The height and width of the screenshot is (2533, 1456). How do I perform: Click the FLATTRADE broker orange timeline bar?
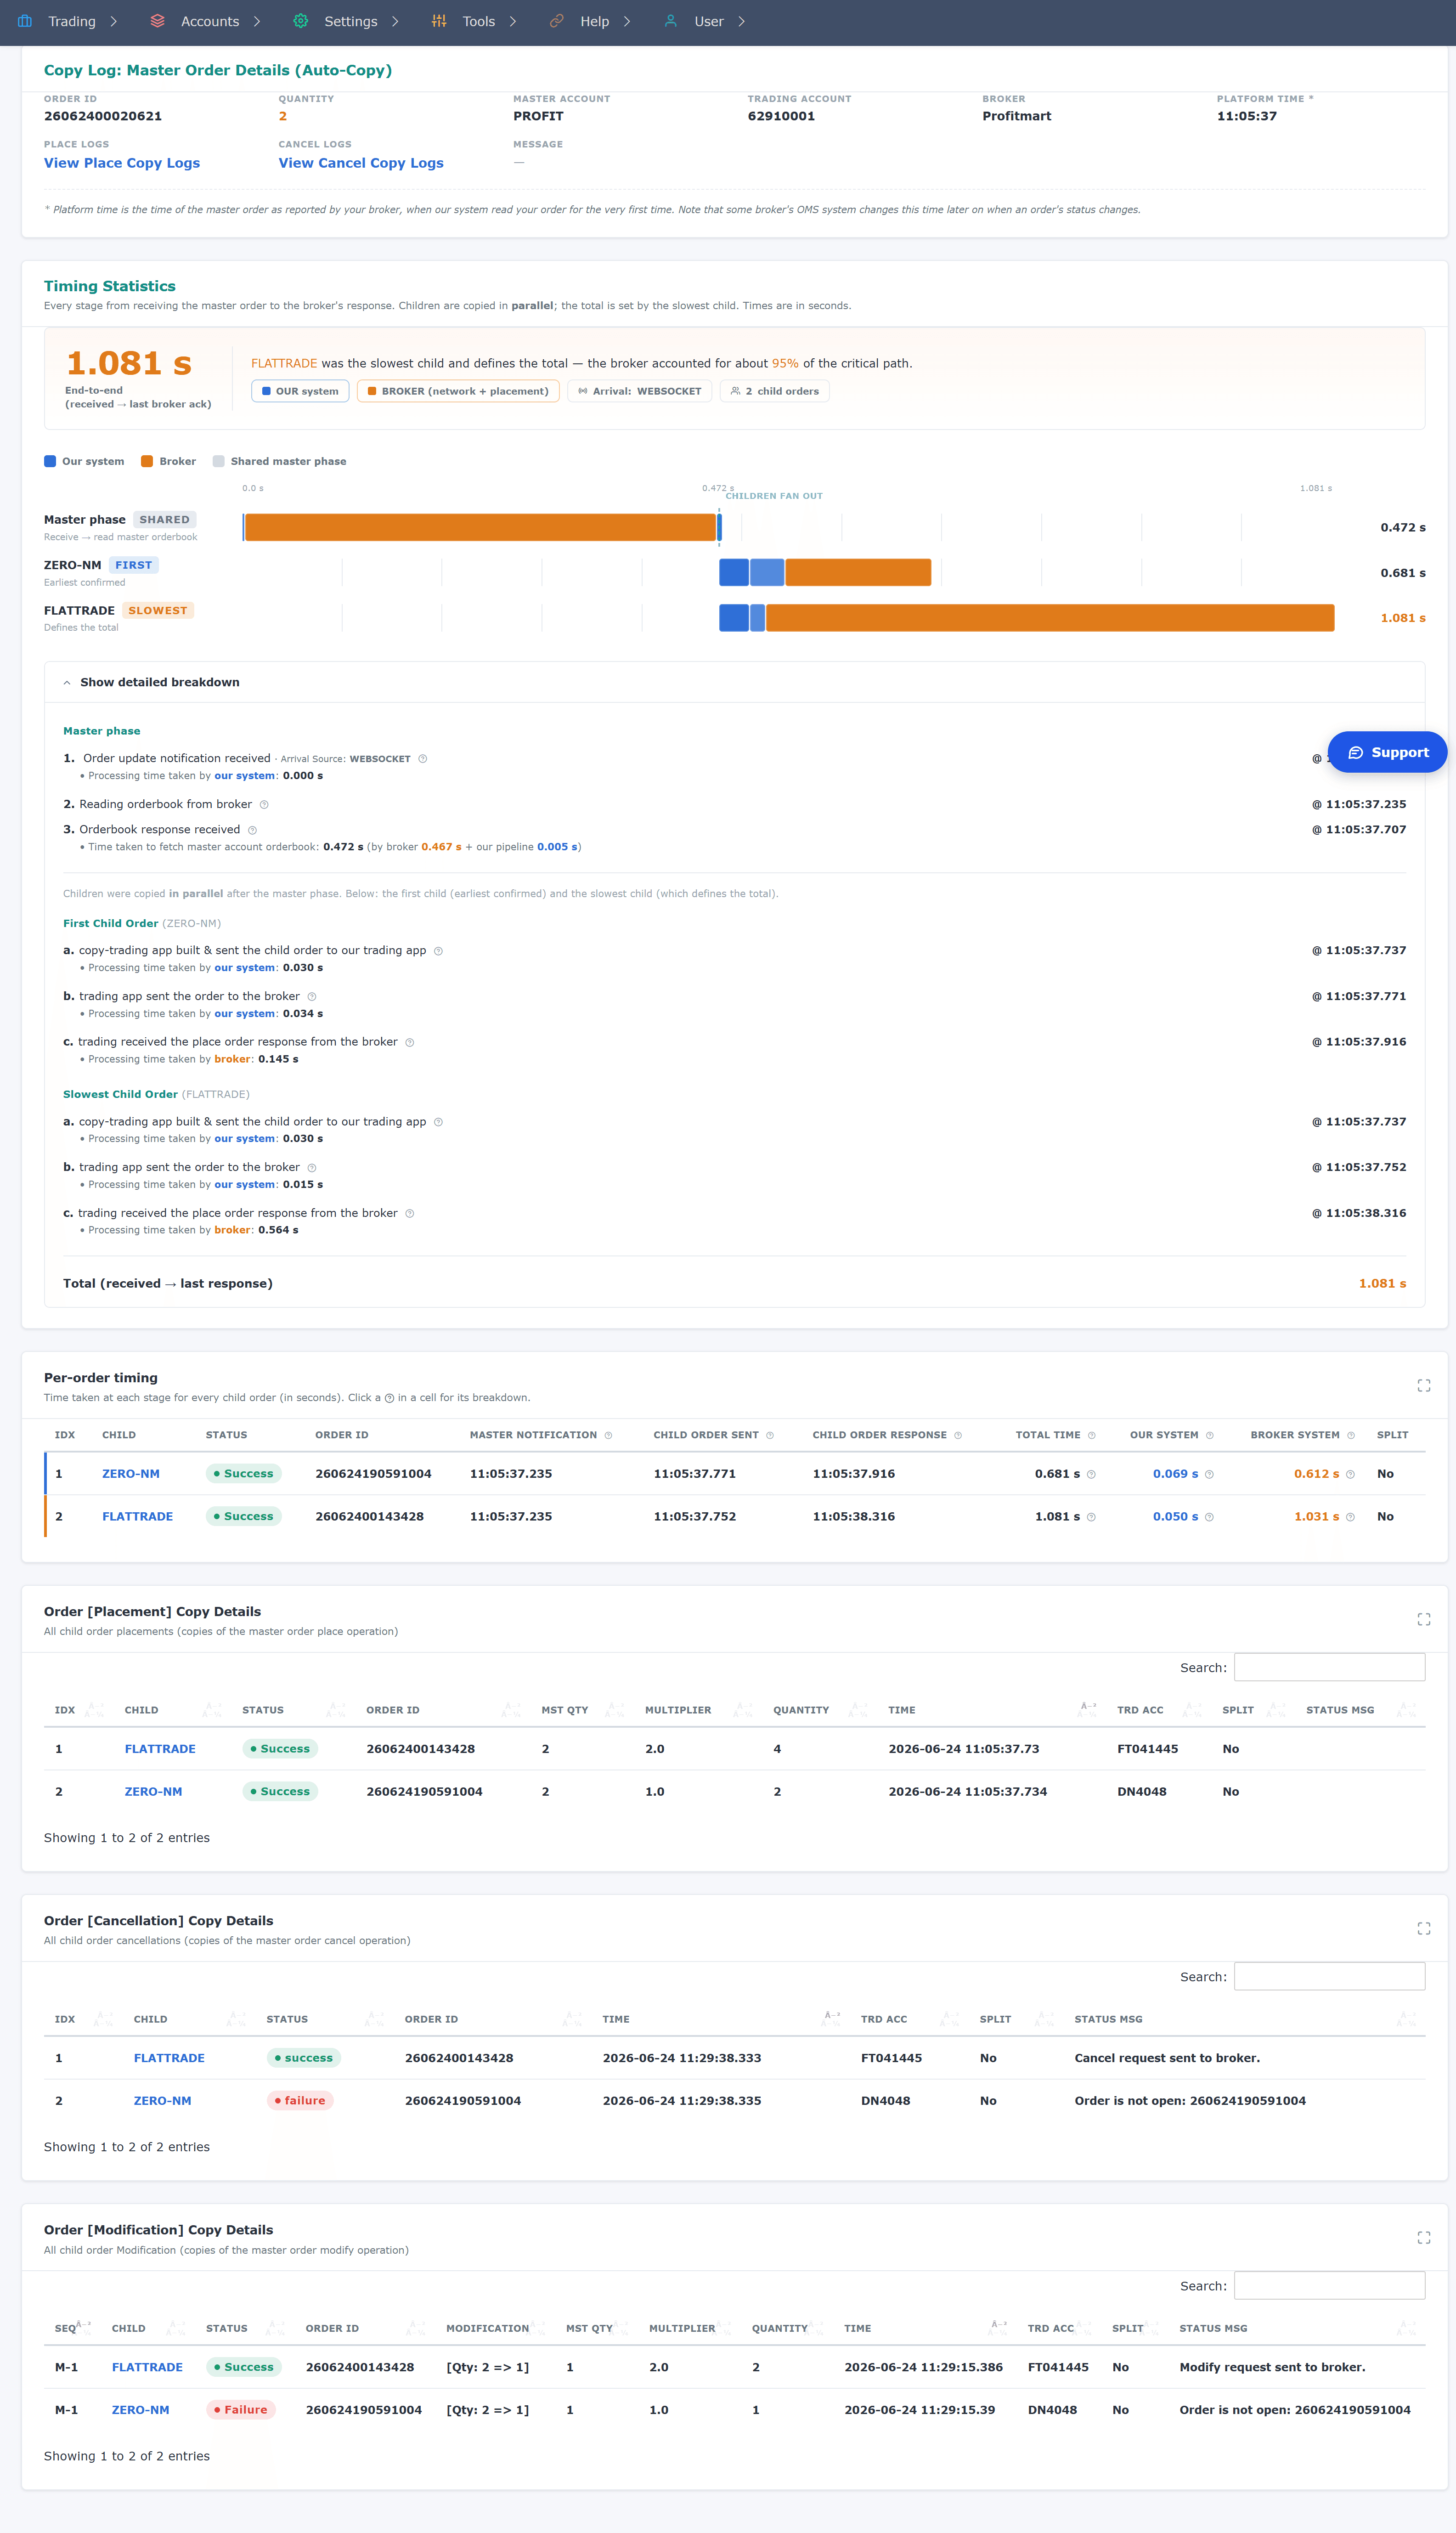[x=1050, y=619]
